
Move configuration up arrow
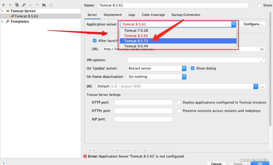(31, 5)
